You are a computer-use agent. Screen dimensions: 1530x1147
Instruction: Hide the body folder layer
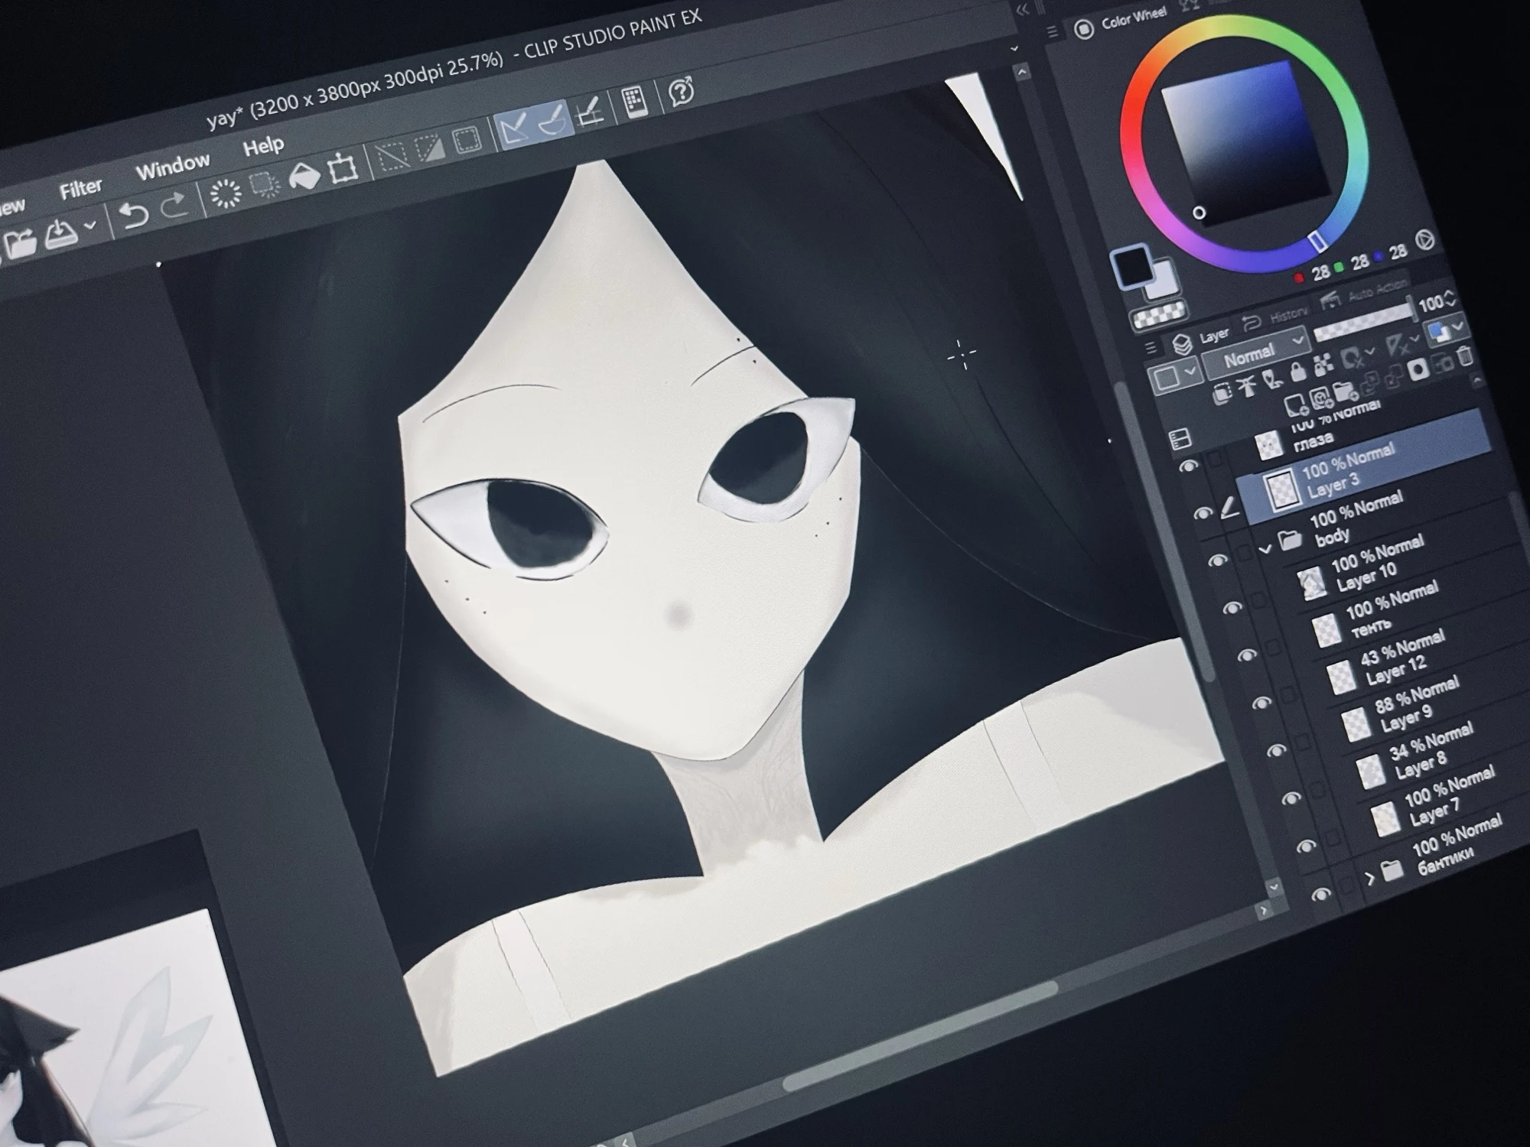point(1218,561)
